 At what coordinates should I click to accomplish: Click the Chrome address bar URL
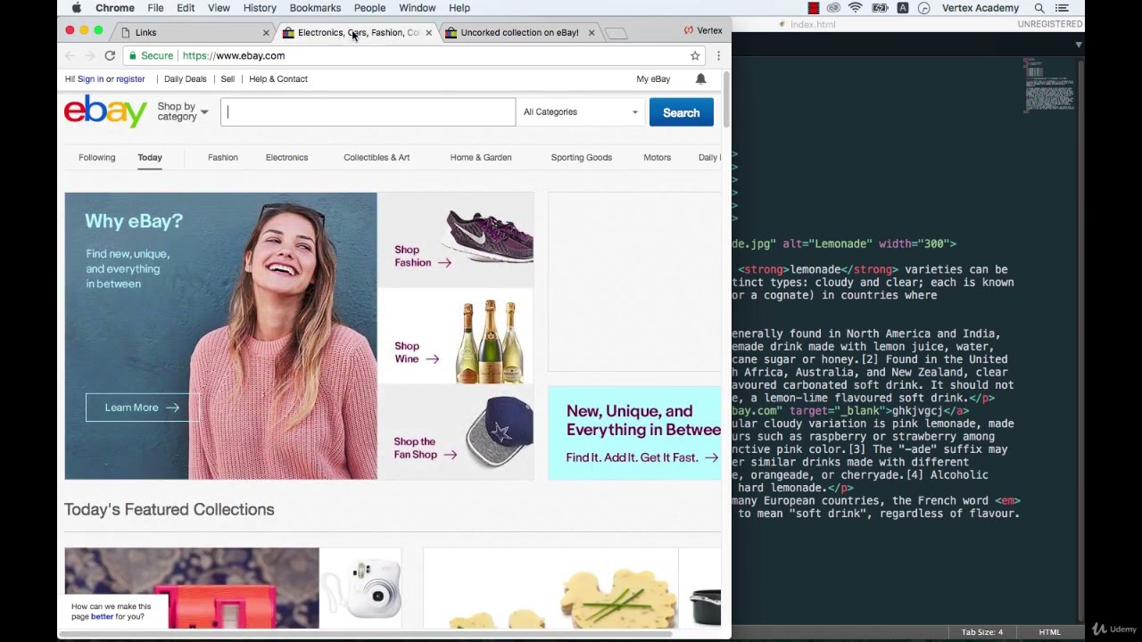tap(234, 55)
